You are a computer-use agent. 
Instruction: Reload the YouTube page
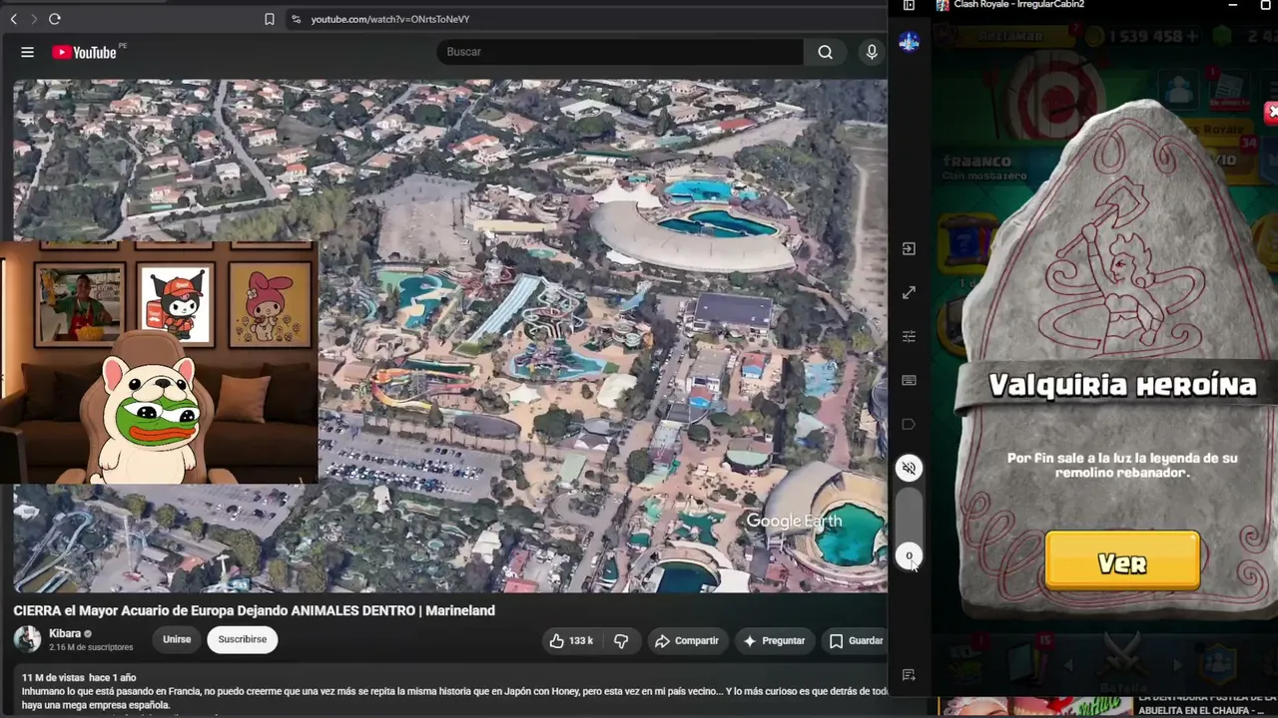pyautogui.click(x=55, y=19)
